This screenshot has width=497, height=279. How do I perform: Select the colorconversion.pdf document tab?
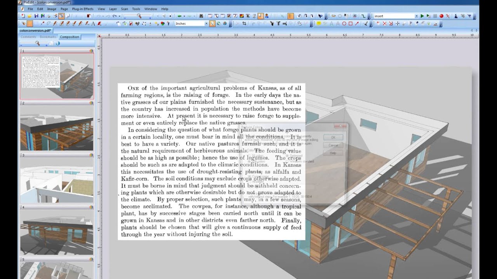point(35,30)
